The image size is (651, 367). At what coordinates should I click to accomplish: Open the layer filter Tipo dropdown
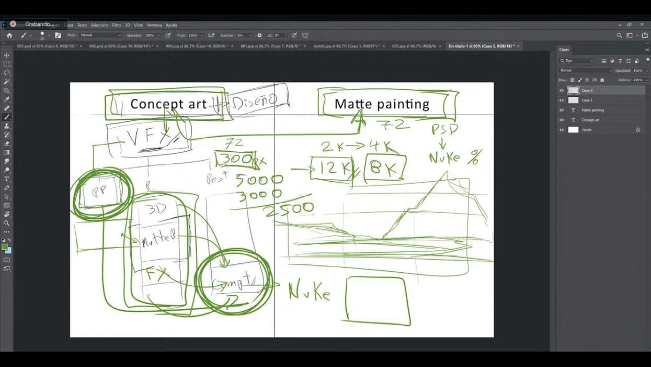(x=576, y=61)
